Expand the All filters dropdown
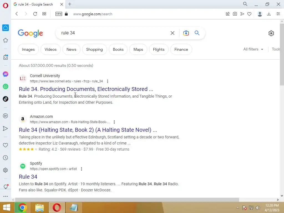 253,49
